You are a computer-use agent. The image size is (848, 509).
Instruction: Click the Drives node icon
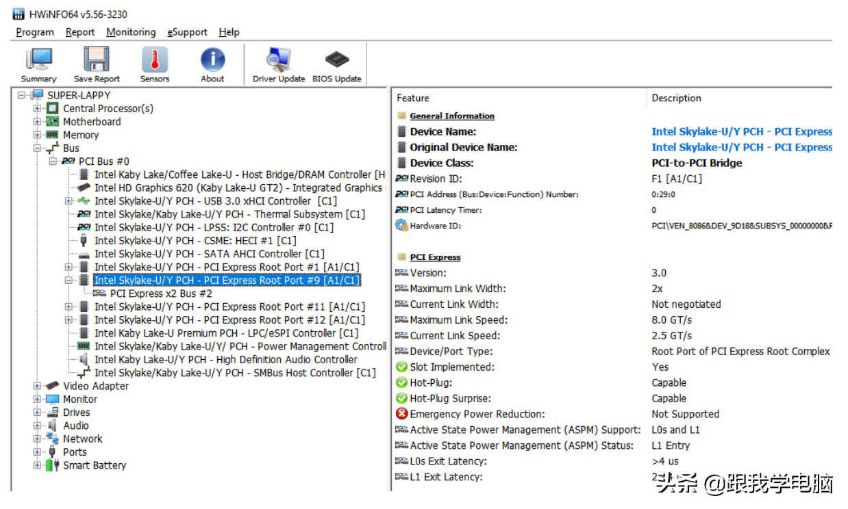tap(53, 413)
